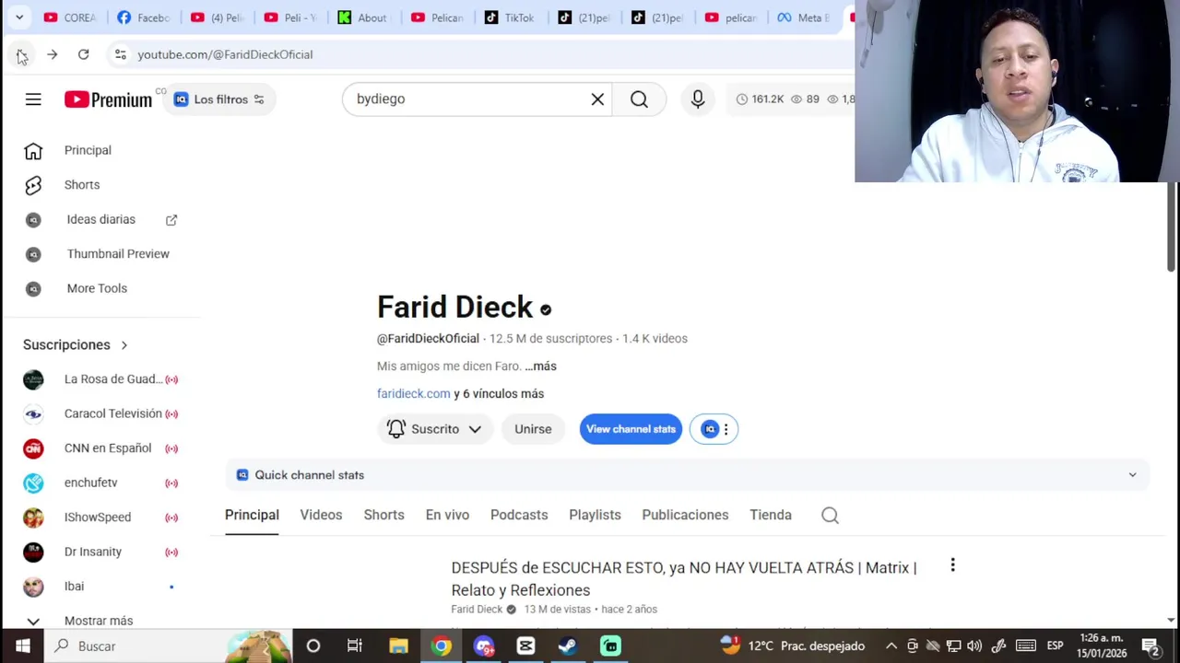This screenshot has height=663, width=1180.
Task: Switch to the Publicaciones tab
Action: coord(685,515)
